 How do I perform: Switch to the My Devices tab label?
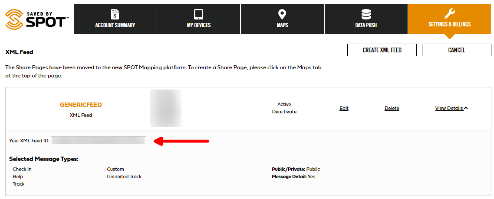[198, 25]
